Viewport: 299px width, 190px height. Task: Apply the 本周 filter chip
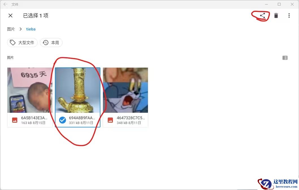(x=51, y=43)
